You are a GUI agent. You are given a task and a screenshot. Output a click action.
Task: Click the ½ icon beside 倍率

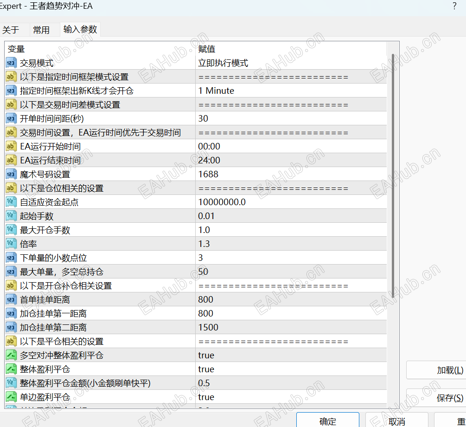click(11, 244)
